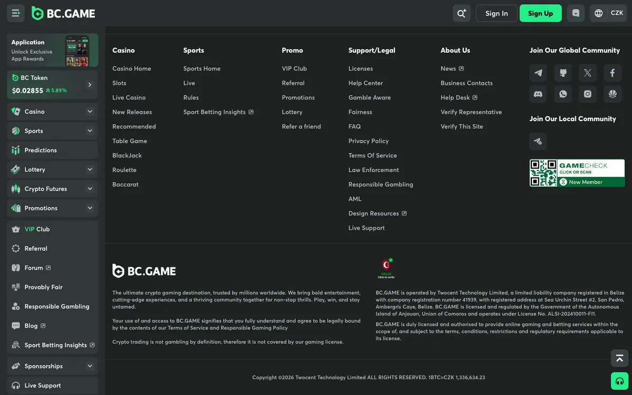The width and height of the screenshot is (632, 395).
Task: Open the Sport Betting Insights footer link
Action: coord(218,112)
